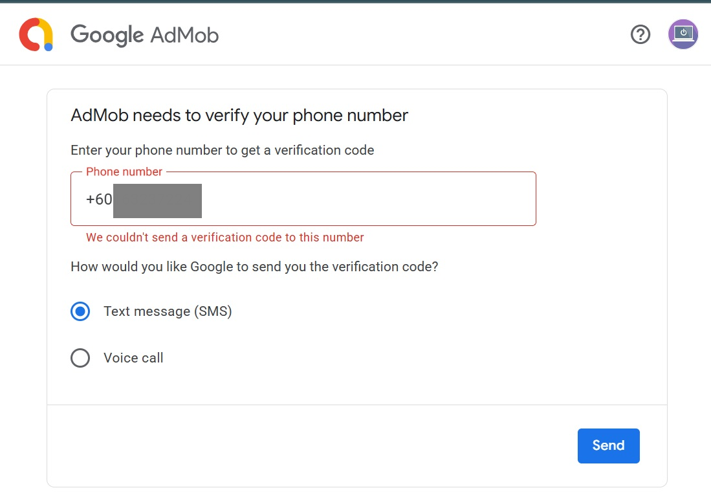
Task: Click the "How would you like Google" question
Action: point(254,267)
